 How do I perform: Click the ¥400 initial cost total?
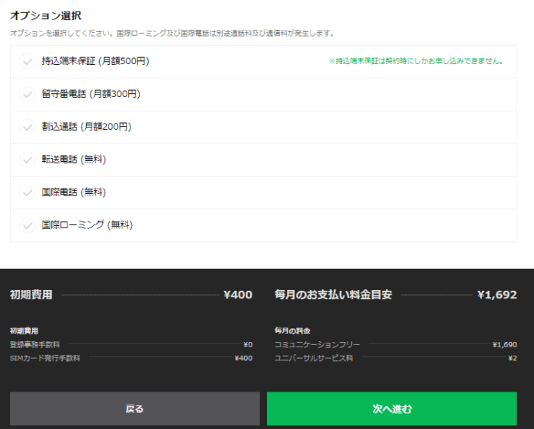238,295
